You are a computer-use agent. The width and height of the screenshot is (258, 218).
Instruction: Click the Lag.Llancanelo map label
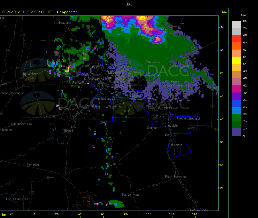[x=18, y=199]
